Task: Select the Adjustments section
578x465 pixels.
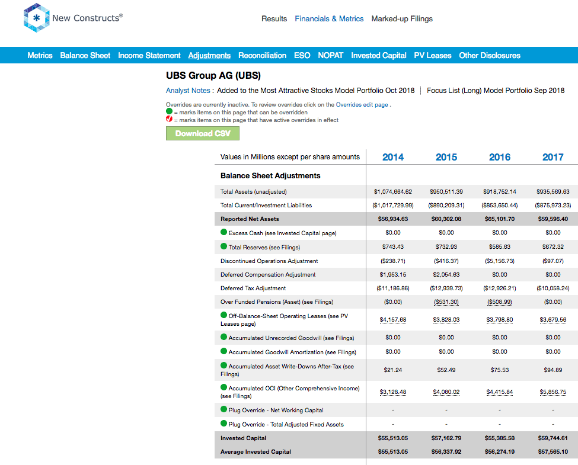Action: [x=209, y=55]
